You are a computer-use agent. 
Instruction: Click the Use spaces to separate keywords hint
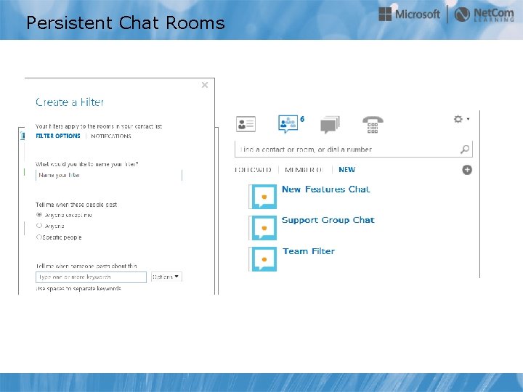point(78,288)
